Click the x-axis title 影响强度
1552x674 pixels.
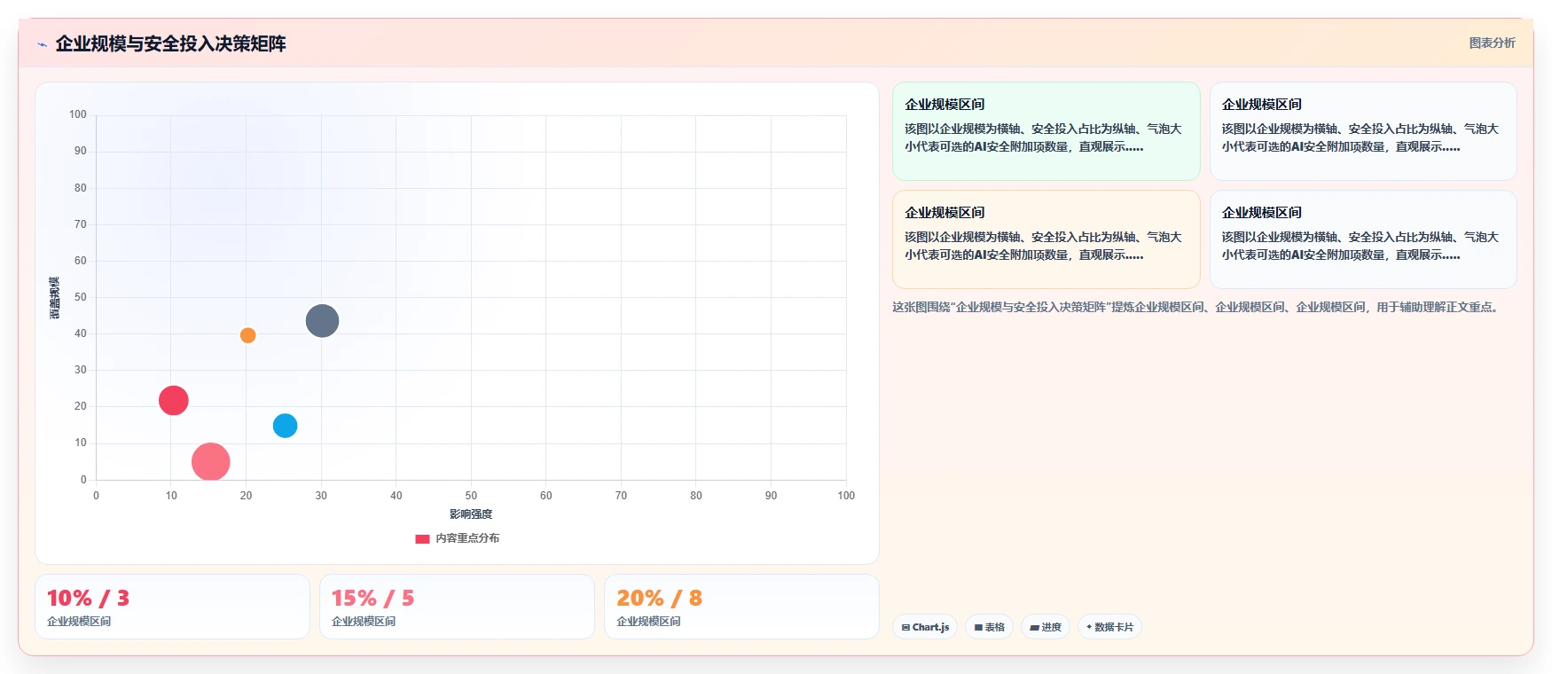pyautogui.click(x=471, y=514)
